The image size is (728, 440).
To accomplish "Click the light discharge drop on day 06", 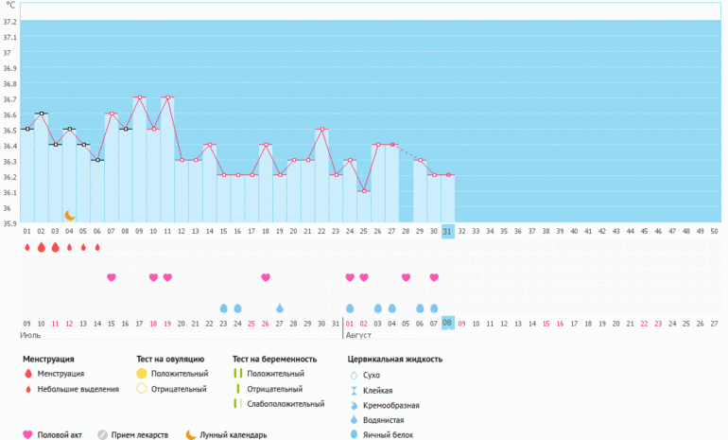I will 97,247.
